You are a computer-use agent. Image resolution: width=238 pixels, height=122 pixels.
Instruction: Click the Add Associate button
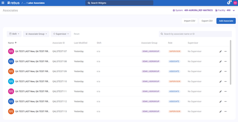(x=226, y=21)
